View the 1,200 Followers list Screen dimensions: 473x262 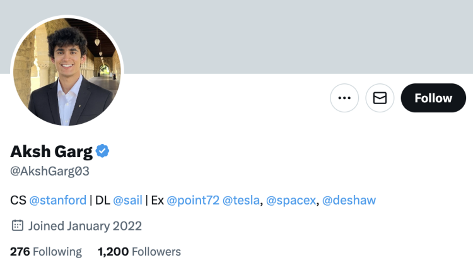click(139, 251)
